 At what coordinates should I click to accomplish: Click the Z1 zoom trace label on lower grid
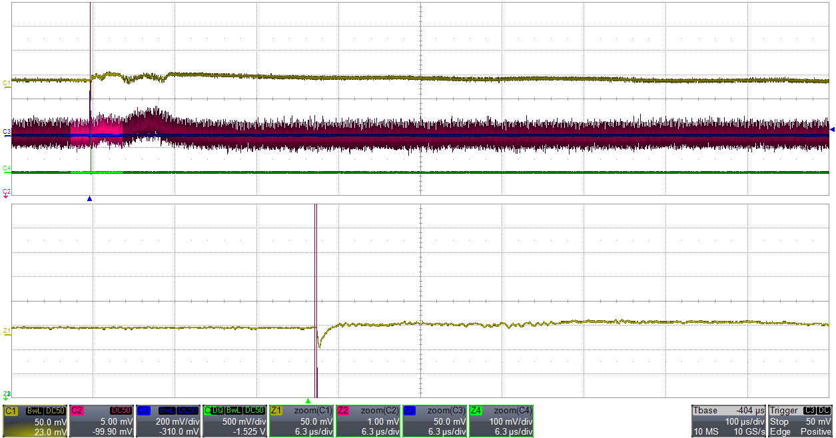pos(7,330)
